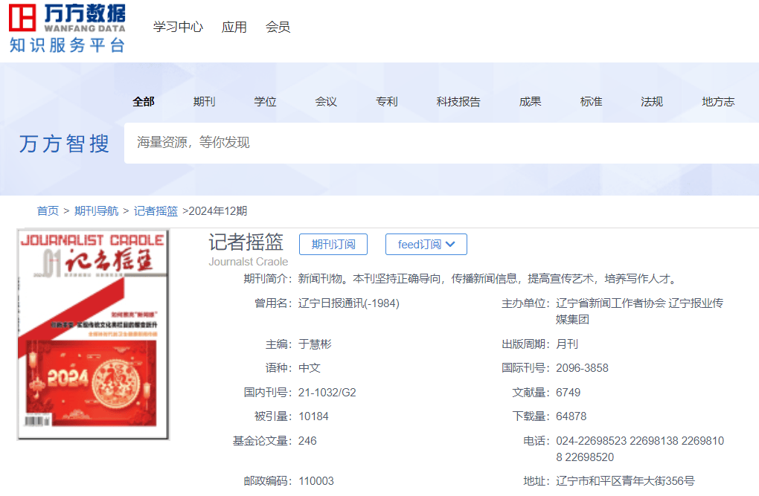Click the language value 中文
759x496 pixels.
[310, 368]
